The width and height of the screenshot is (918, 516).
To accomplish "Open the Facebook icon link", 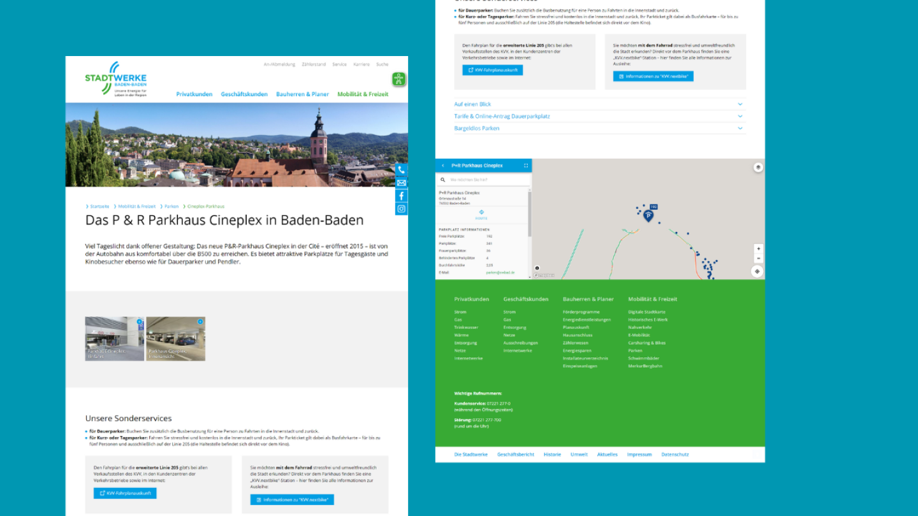I will (x=401, y=196).
